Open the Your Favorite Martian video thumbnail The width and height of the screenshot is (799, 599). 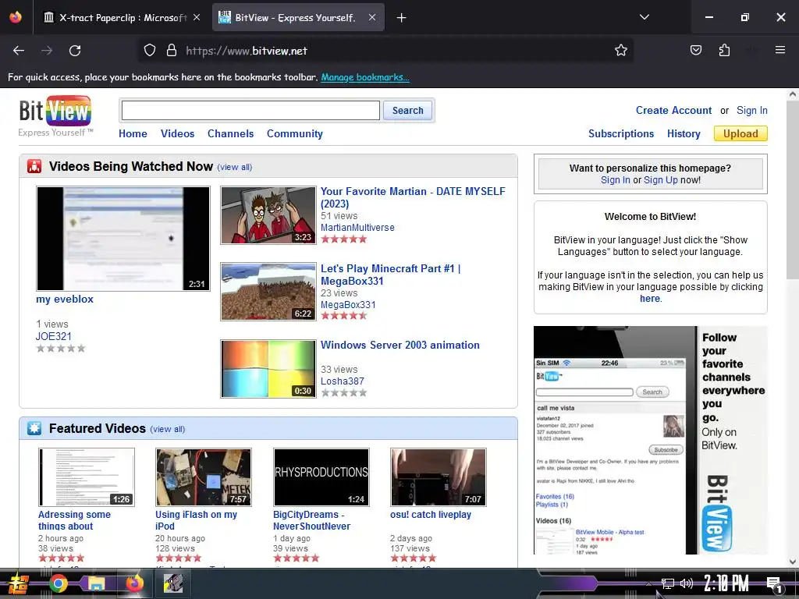click(268, 215)
